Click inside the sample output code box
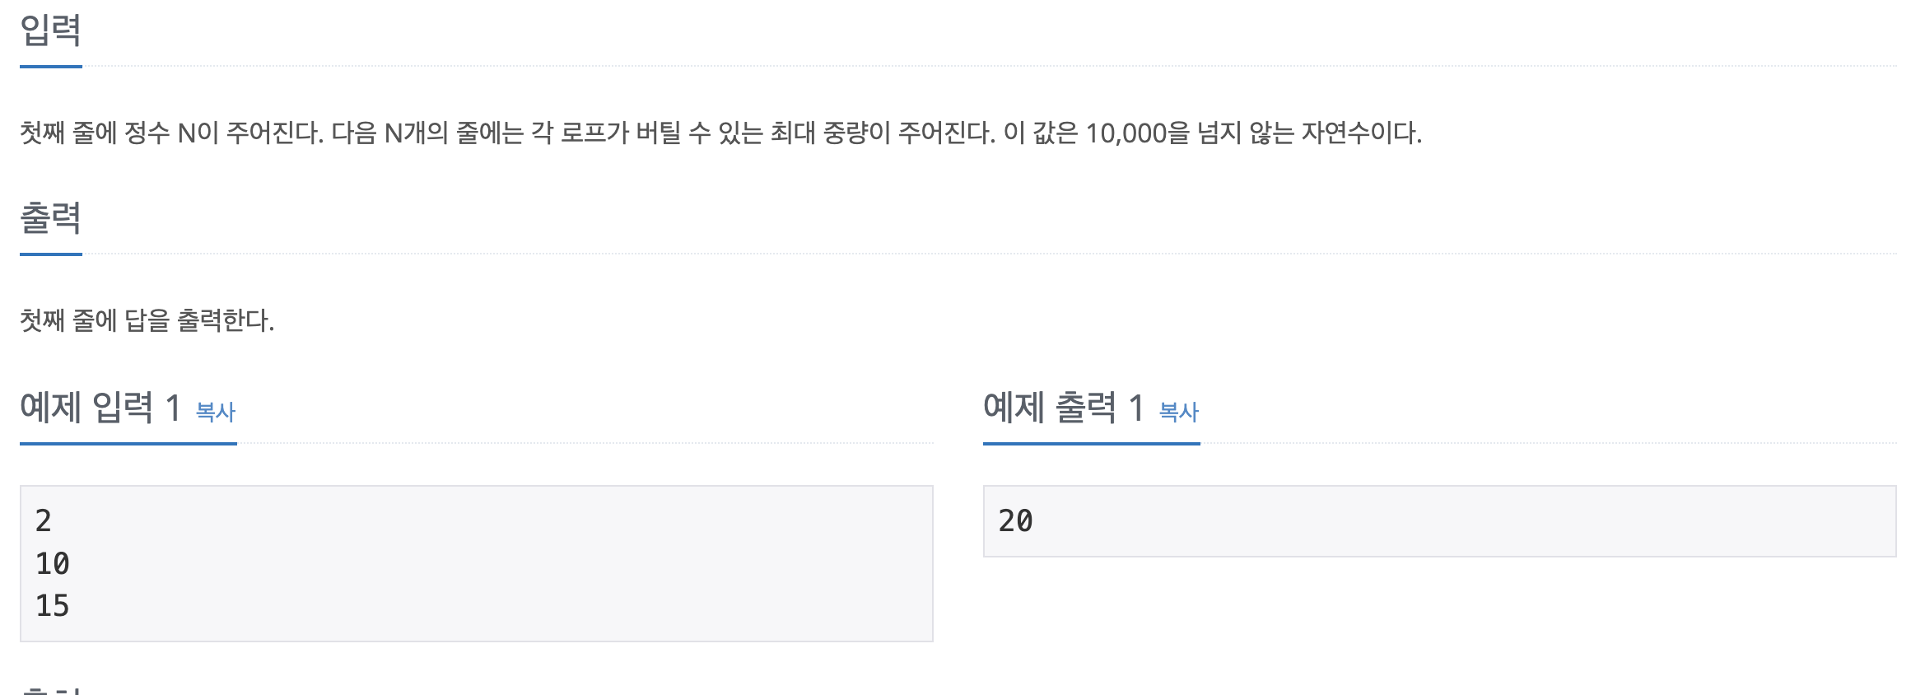The image size is (1925, 695). [x=1440, y=521]
